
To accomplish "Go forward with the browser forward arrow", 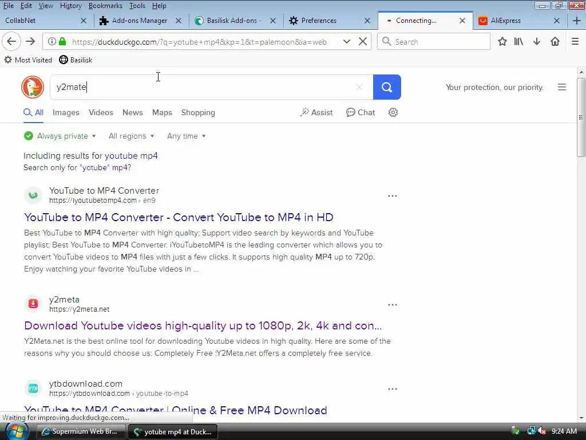I will [x=31, y=41].
